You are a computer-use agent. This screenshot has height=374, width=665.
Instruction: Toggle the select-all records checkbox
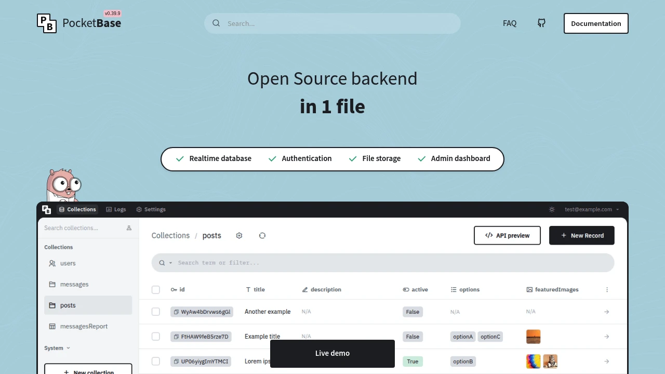(156, 289)
